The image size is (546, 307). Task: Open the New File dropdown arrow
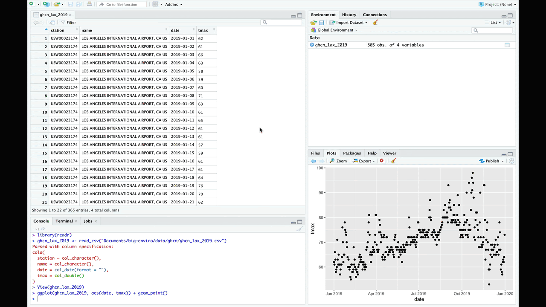pos(38,4)
